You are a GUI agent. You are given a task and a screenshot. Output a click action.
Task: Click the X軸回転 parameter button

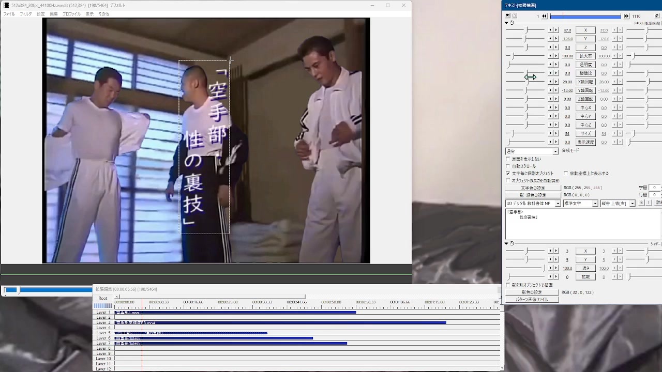point(585,82)
